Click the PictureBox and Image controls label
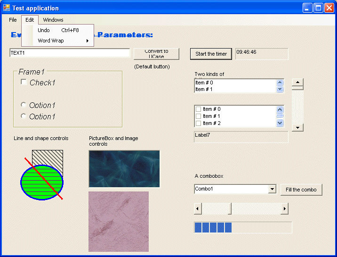This screenshot has width=337, height=257. (x=113, y=141)
